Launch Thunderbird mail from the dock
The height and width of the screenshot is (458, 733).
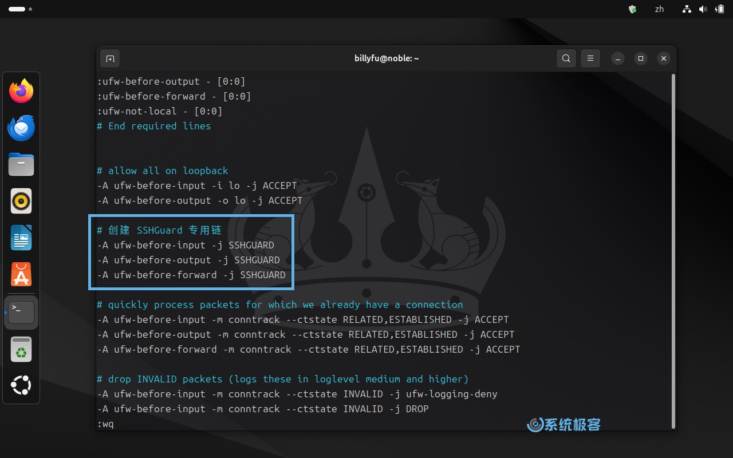click(x=21, y=128)
